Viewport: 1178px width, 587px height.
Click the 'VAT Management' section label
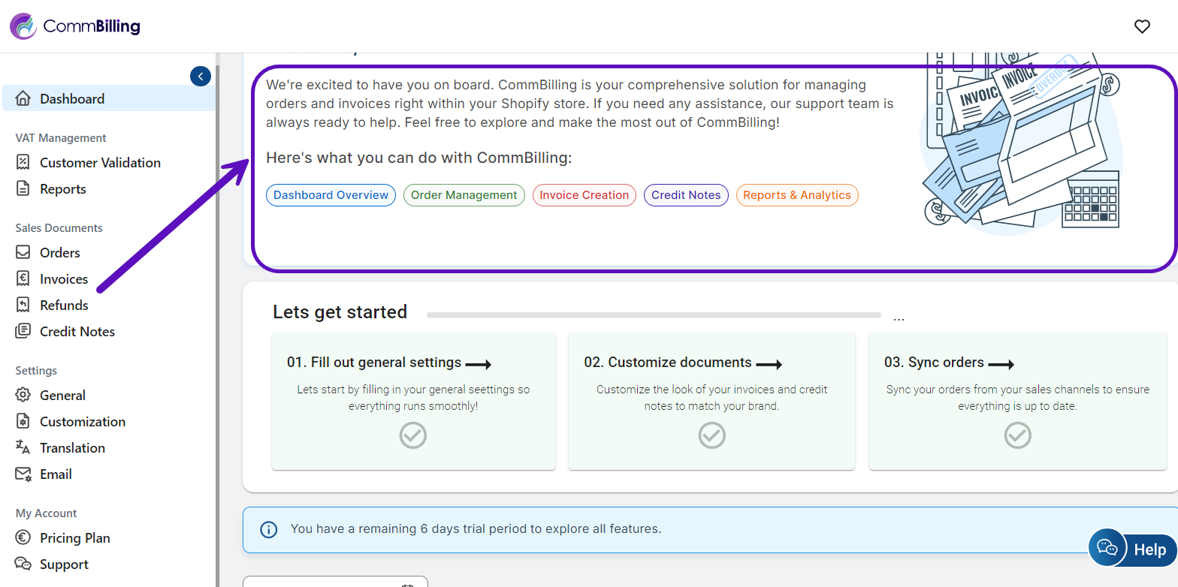click(61, 138)
